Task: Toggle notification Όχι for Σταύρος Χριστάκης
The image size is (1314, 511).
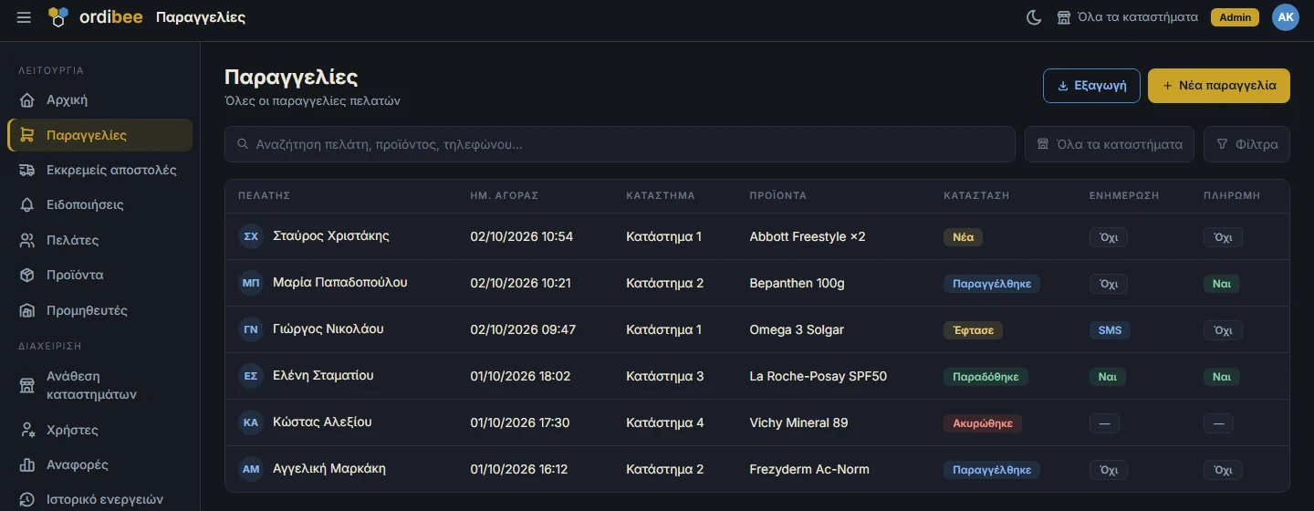Action: point(1109,237)
